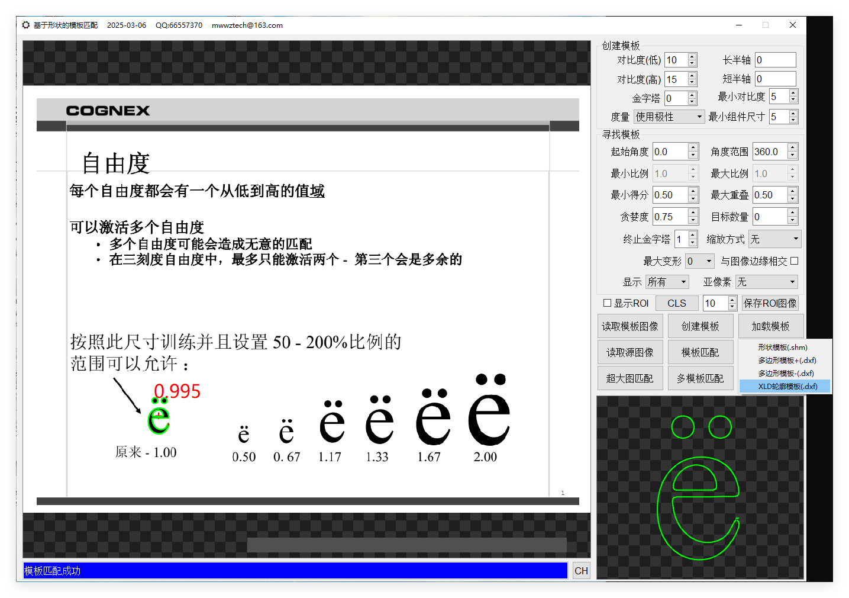Click the 创建模板 button
The image size is (849, 598).
tap(700, 326)
